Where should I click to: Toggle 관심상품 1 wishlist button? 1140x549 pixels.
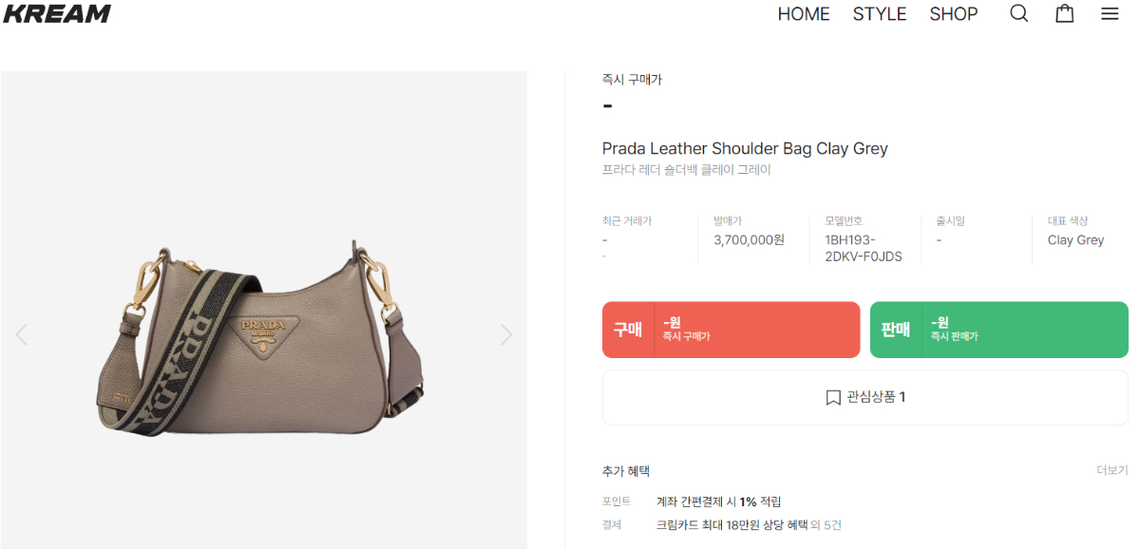[x=865, y=398]
